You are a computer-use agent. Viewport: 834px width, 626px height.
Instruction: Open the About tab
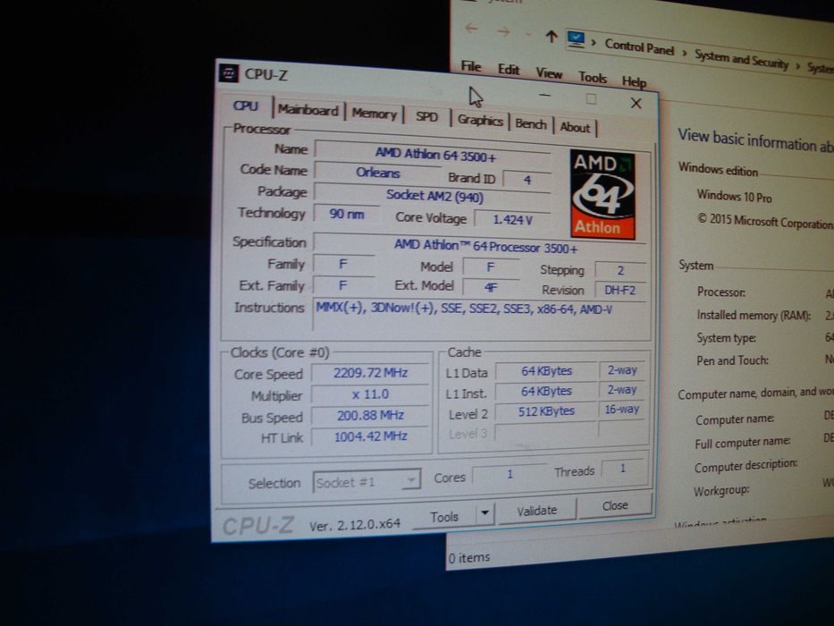[575, 127]
